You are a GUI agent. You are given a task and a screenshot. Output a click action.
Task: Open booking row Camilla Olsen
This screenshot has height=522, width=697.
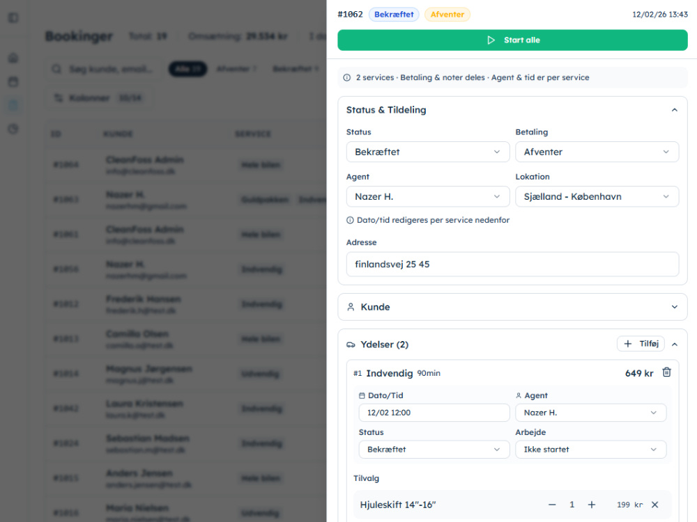pyautogui.click(x=185, y=339)
